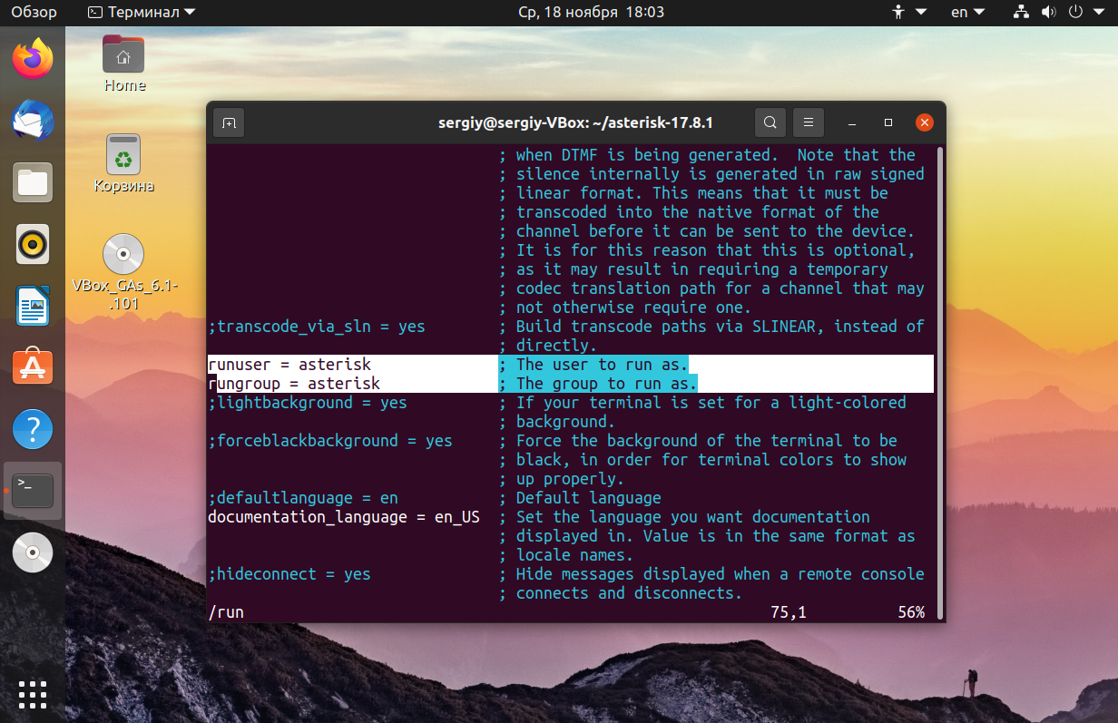The width and height of the screenshot is (1118, 723).
Task: Launch Thunderbird mail from the dock
Action: (x=33, y=121)
